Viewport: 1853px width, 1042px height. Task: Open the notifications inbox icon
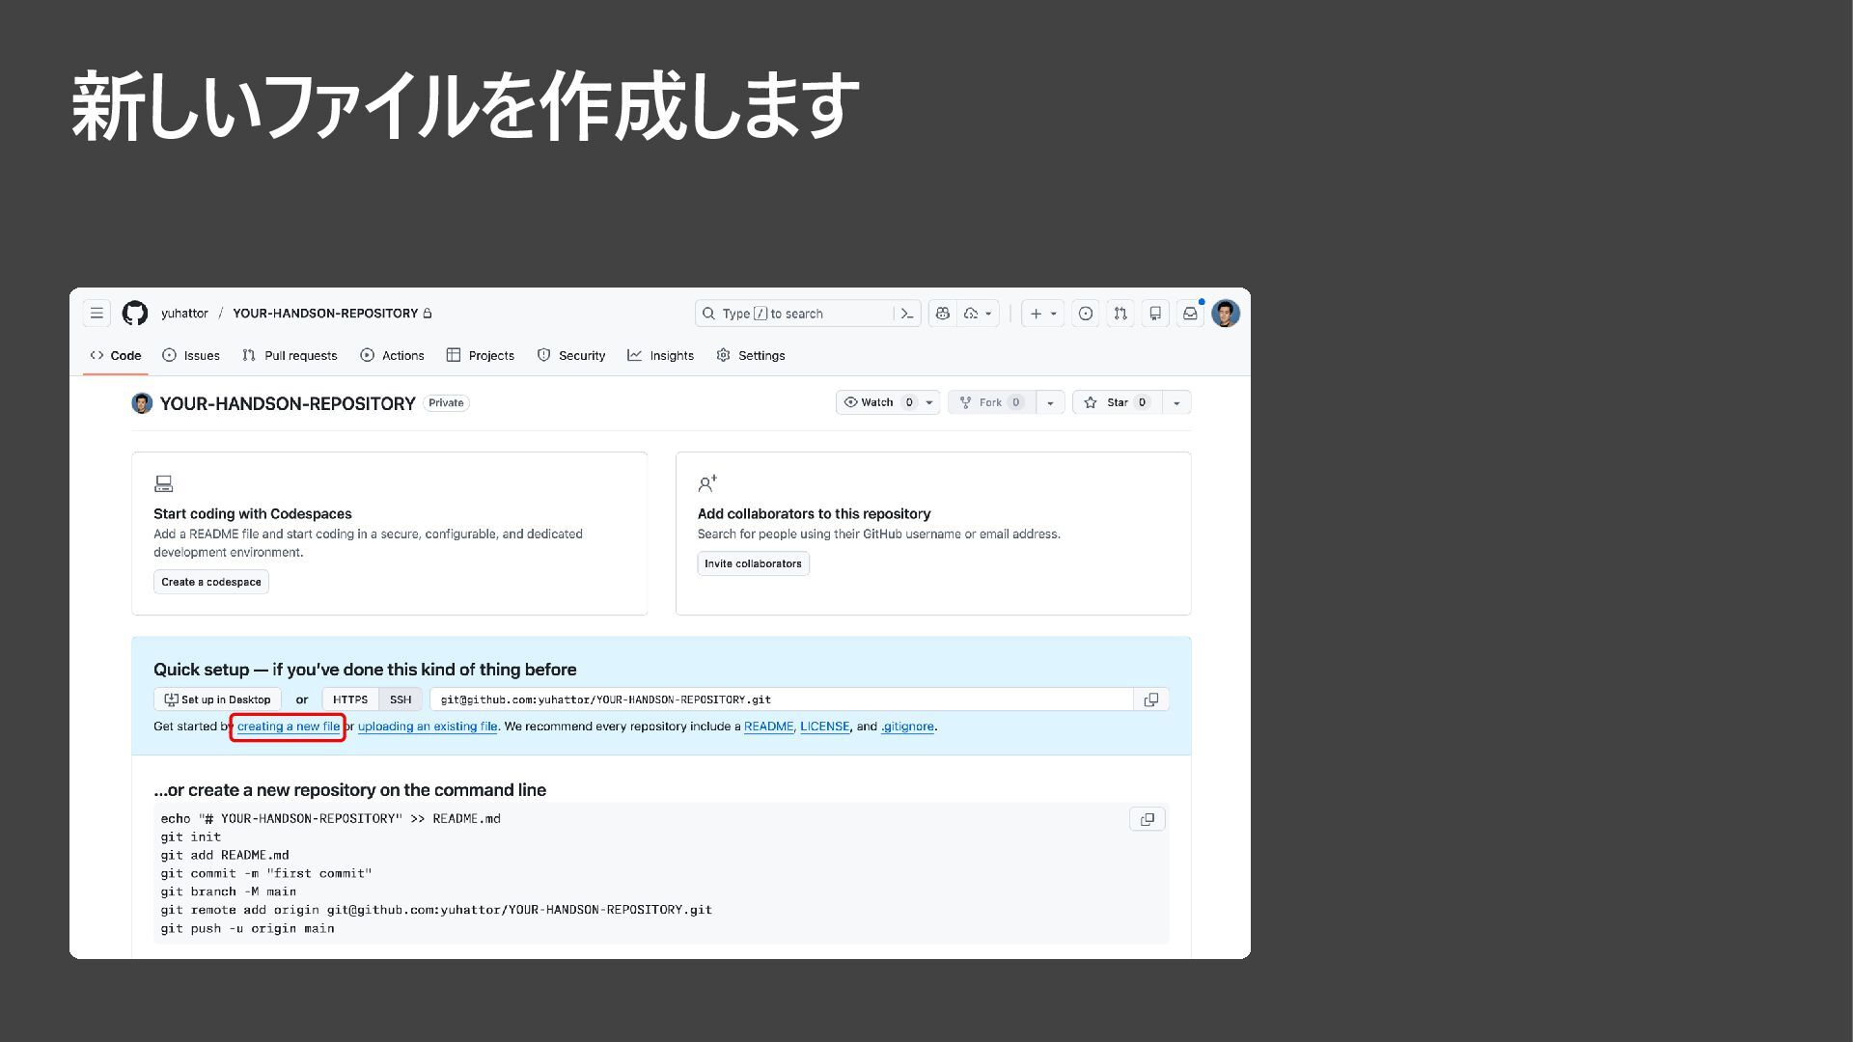pyautogui.click(x=1190, y=314)
